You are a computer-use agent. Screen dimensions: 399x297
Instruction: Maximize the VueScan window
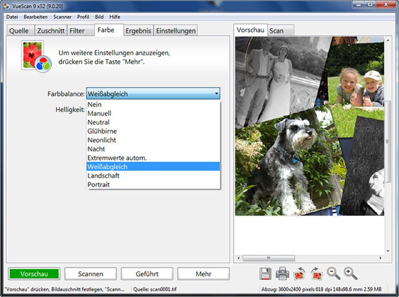point(370,4)
